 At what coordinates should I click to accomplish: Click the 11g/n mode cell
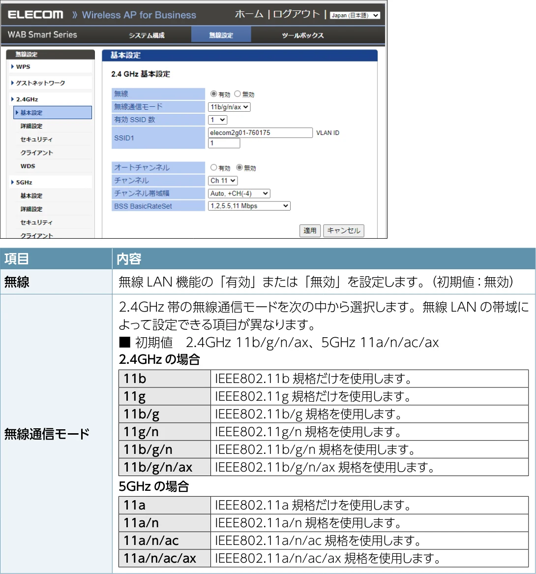click(165, 432)
